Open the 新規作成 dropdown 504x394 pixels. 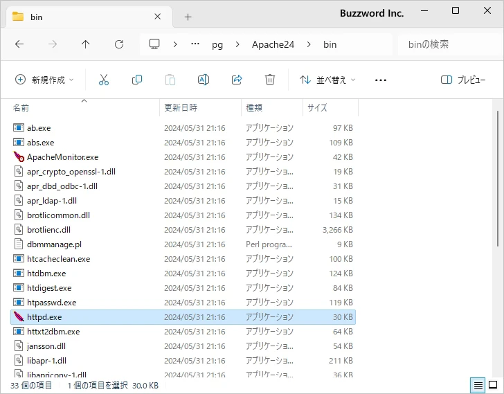(x=44, y=80)
